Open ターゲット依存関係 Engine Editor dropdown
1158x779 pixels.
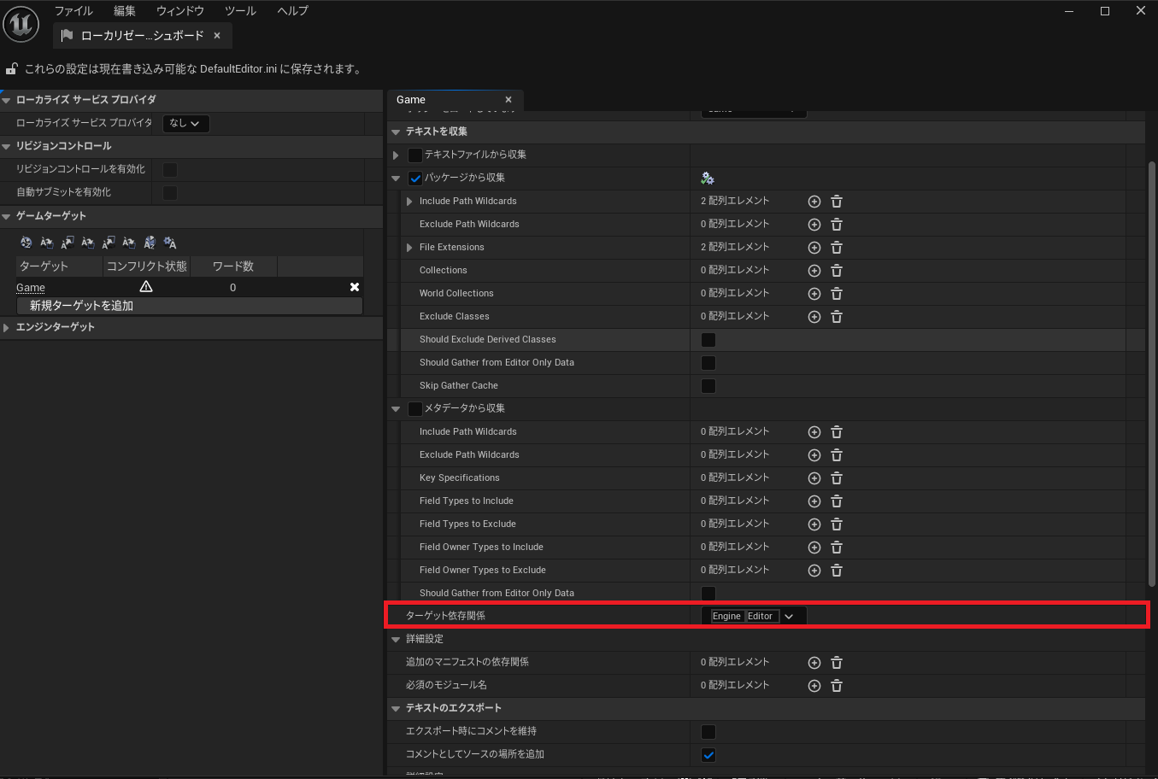tap(754, 616)
